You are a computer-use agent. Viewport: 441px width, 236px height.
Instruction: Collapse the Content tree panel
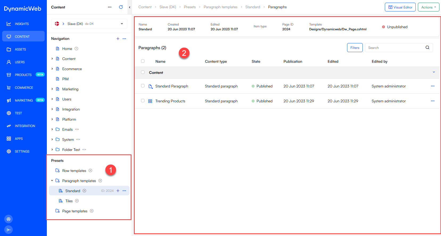click(130, 7)
